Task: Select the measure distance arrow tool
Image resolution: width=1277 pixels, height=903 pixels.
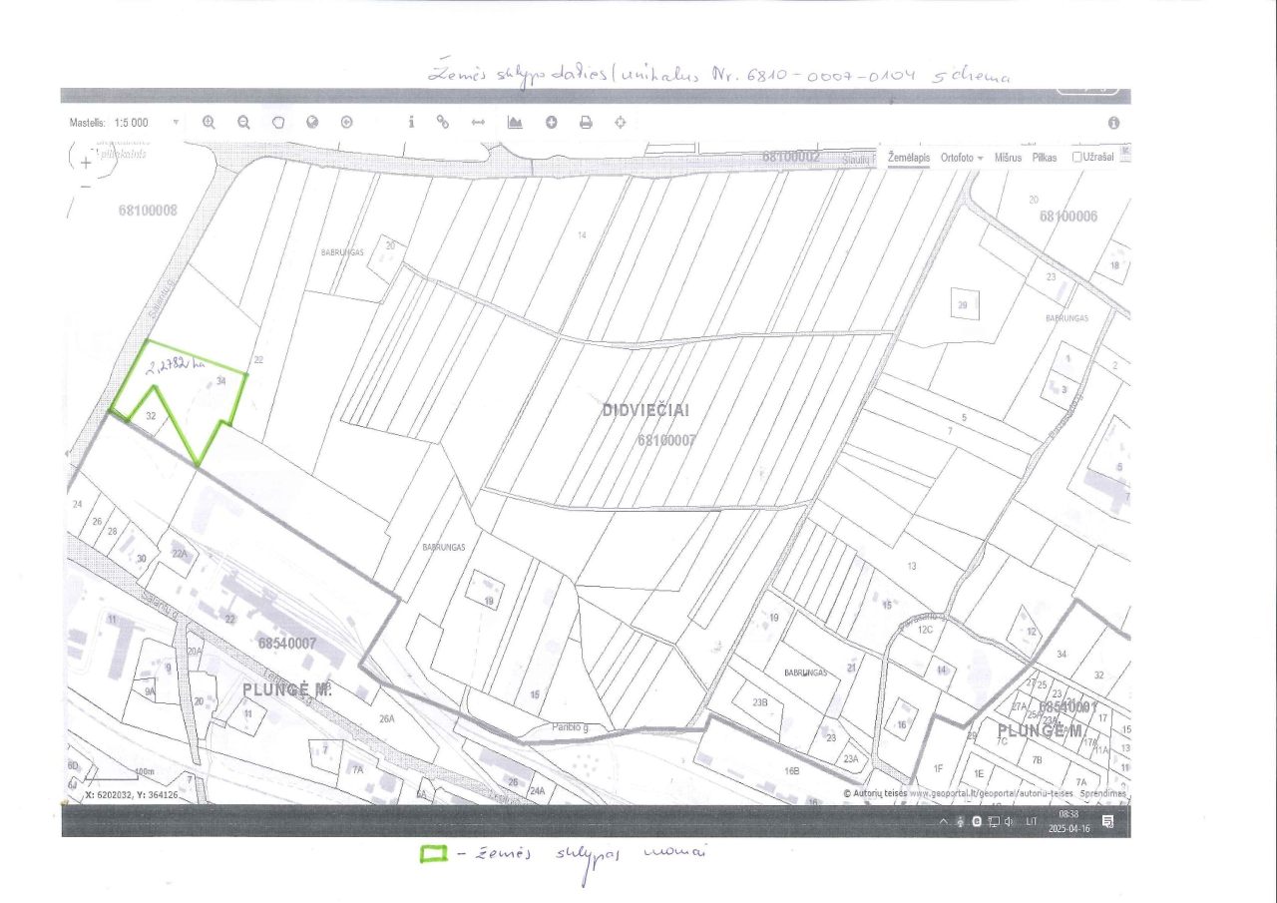Action: [x=478, y=122]
